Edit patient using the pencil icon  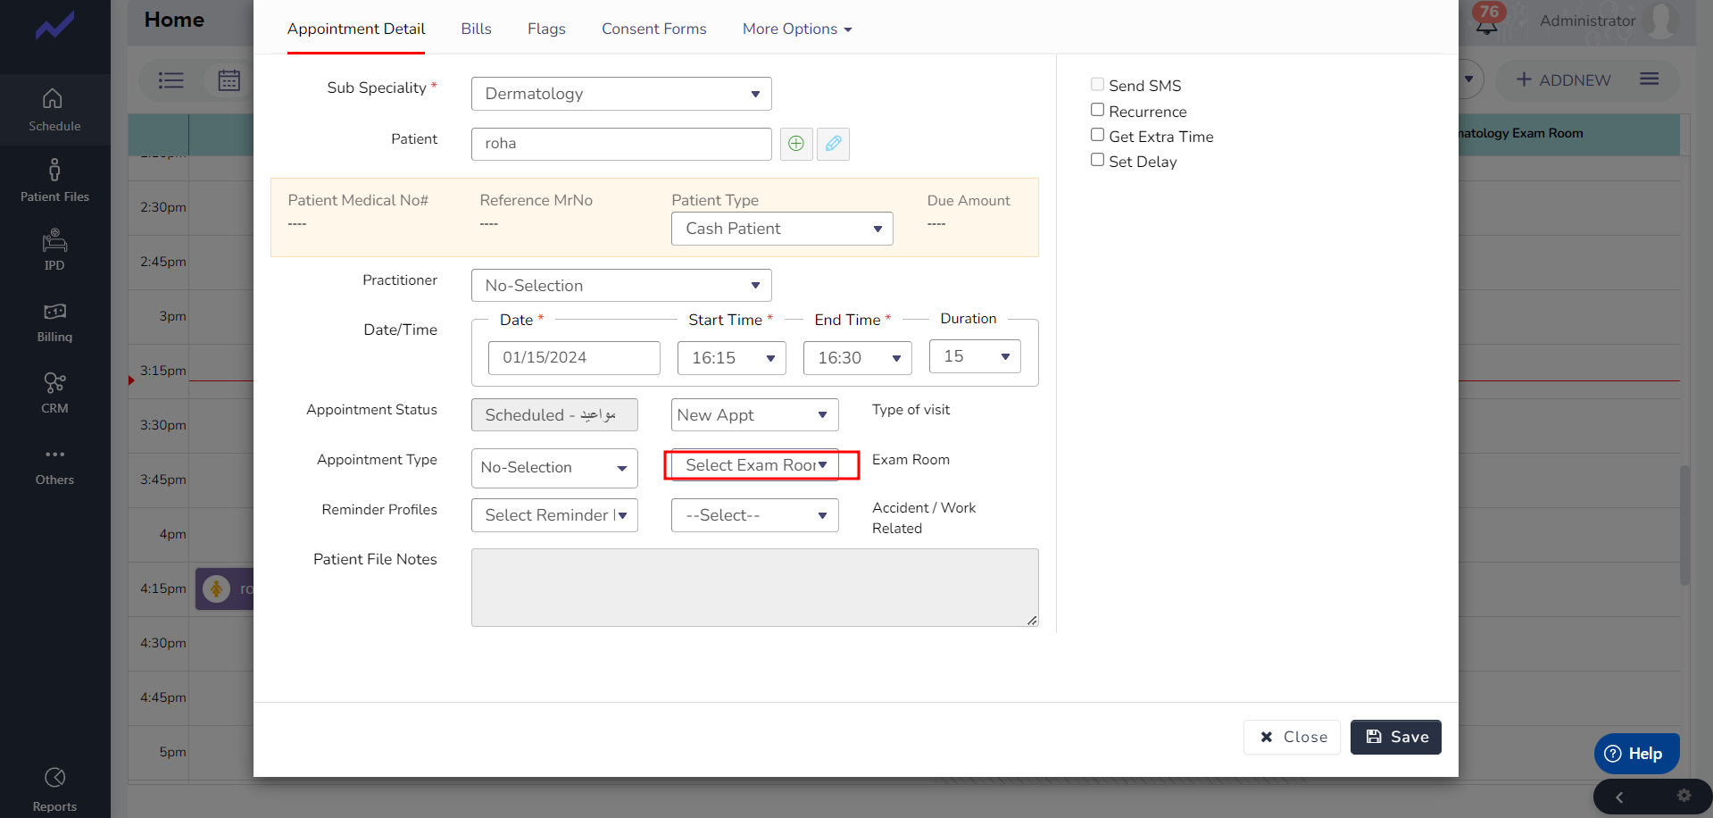click(833, 144)
